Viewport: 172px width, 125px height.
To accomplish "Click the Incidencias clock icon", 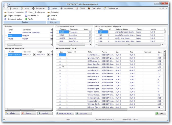I will pos(33,8).
